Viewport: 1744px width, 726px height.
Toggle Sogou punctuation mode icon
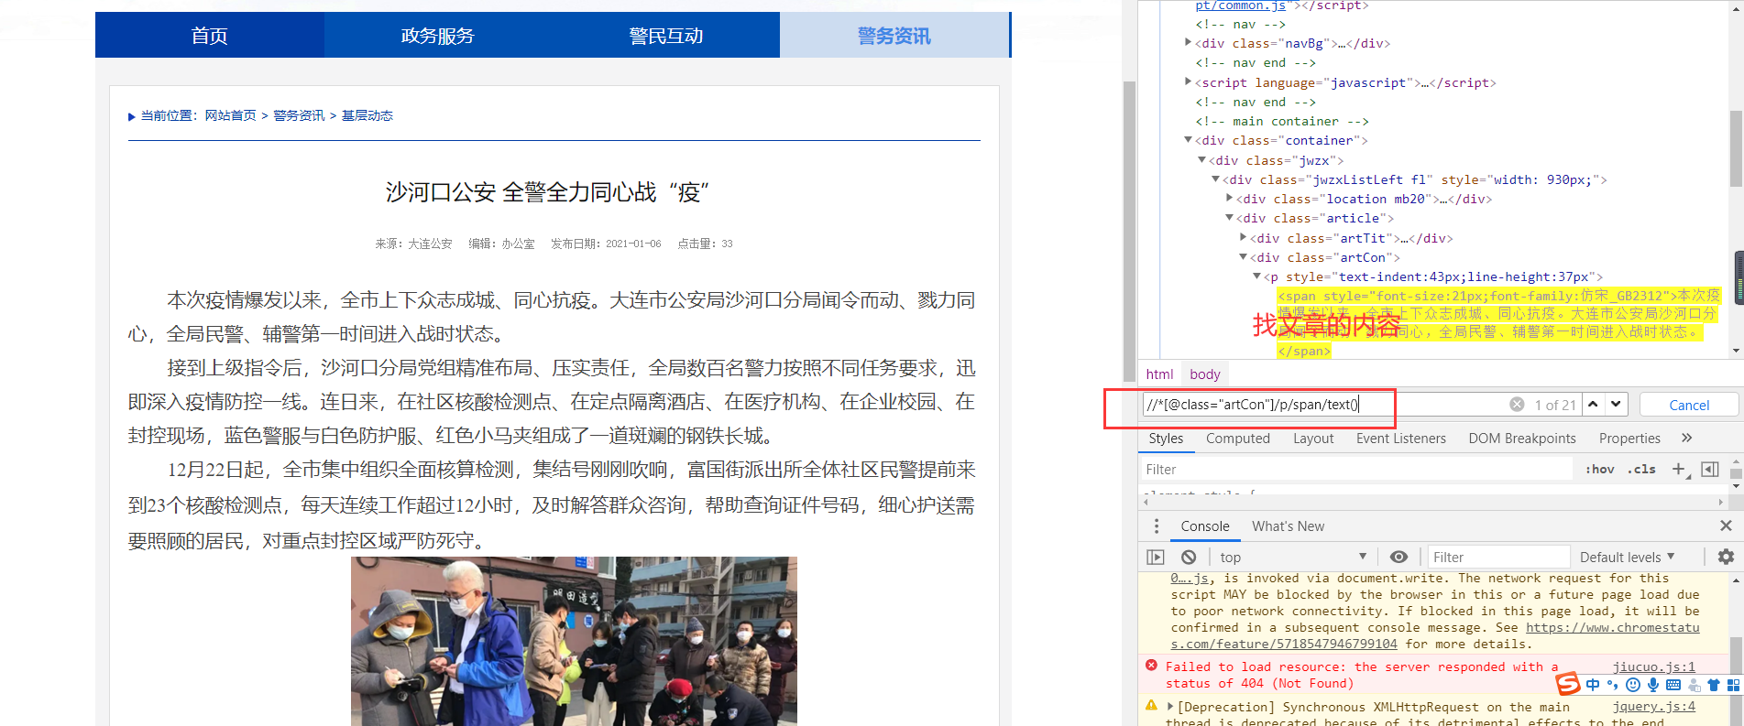tap(1613, 685)
